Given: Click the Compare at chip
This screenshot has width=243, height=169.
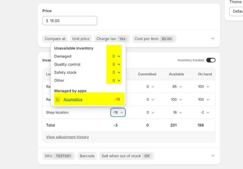Looking at the screenshot, I should click(x=55, y=39).
